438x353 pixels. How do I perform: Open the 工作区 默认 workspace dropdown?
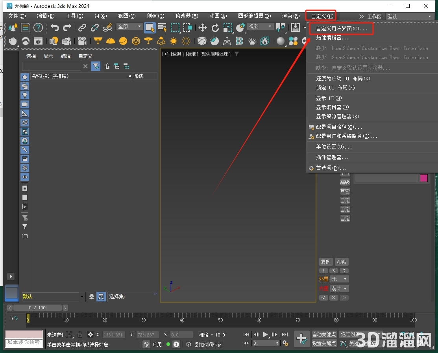[409, 17]
